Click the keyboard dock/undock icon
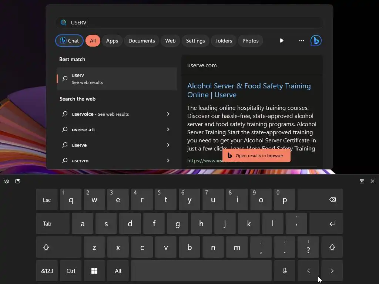 pyautogui.click(x=362, y=181)
